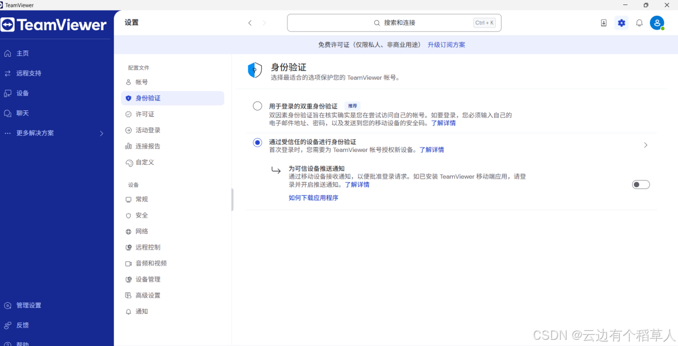
Task: Select 用于登录的双重身份验证 radio button
Action: [257, 106]
